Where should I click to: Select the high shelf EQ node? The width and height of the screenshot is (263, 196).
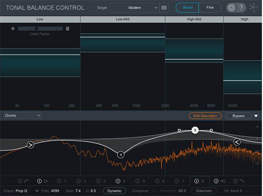coord(237,142)
